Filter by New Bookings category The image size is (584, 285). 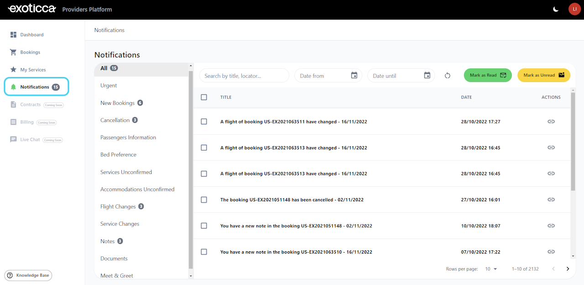[x=141, y=103]
